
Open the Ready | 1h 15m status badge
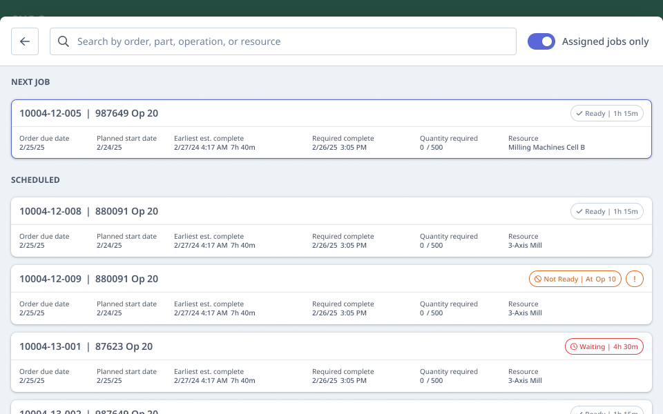[607, 113]
